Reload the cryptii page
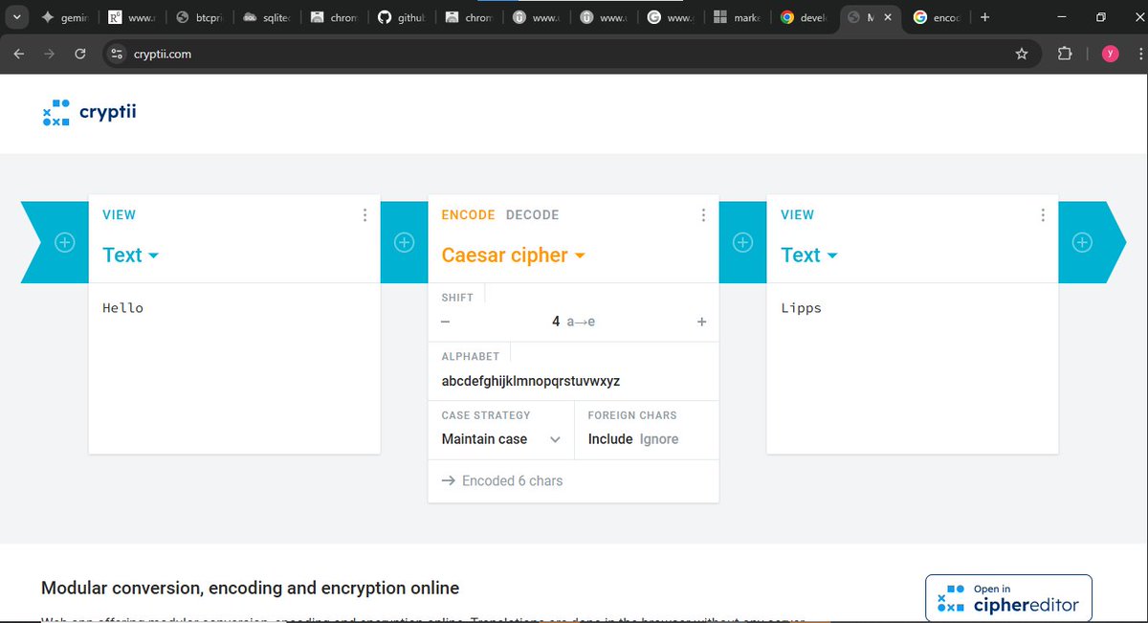Image resolution: width=1148 pixels, height=623 pixels. coord(80,54)
